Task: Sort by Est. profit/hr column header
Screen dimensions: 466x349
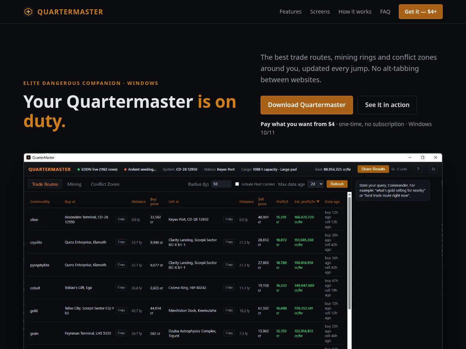Action: (307, 202)
